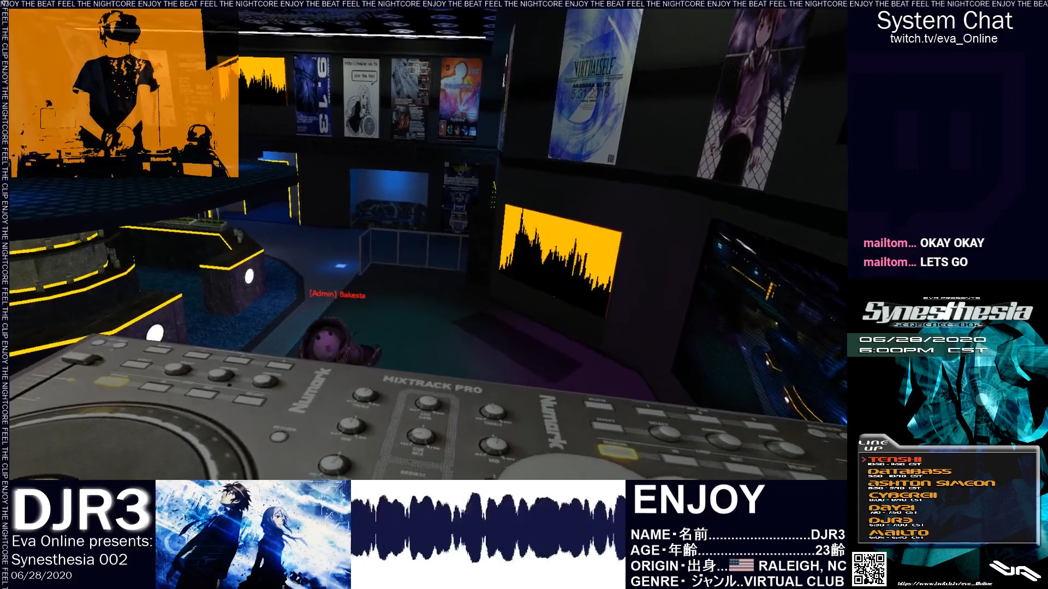The height and width of the screenshot is (589, 1048).
Task: Click the mailtom LETS GO chat message
Action: (x=915, y=262)
